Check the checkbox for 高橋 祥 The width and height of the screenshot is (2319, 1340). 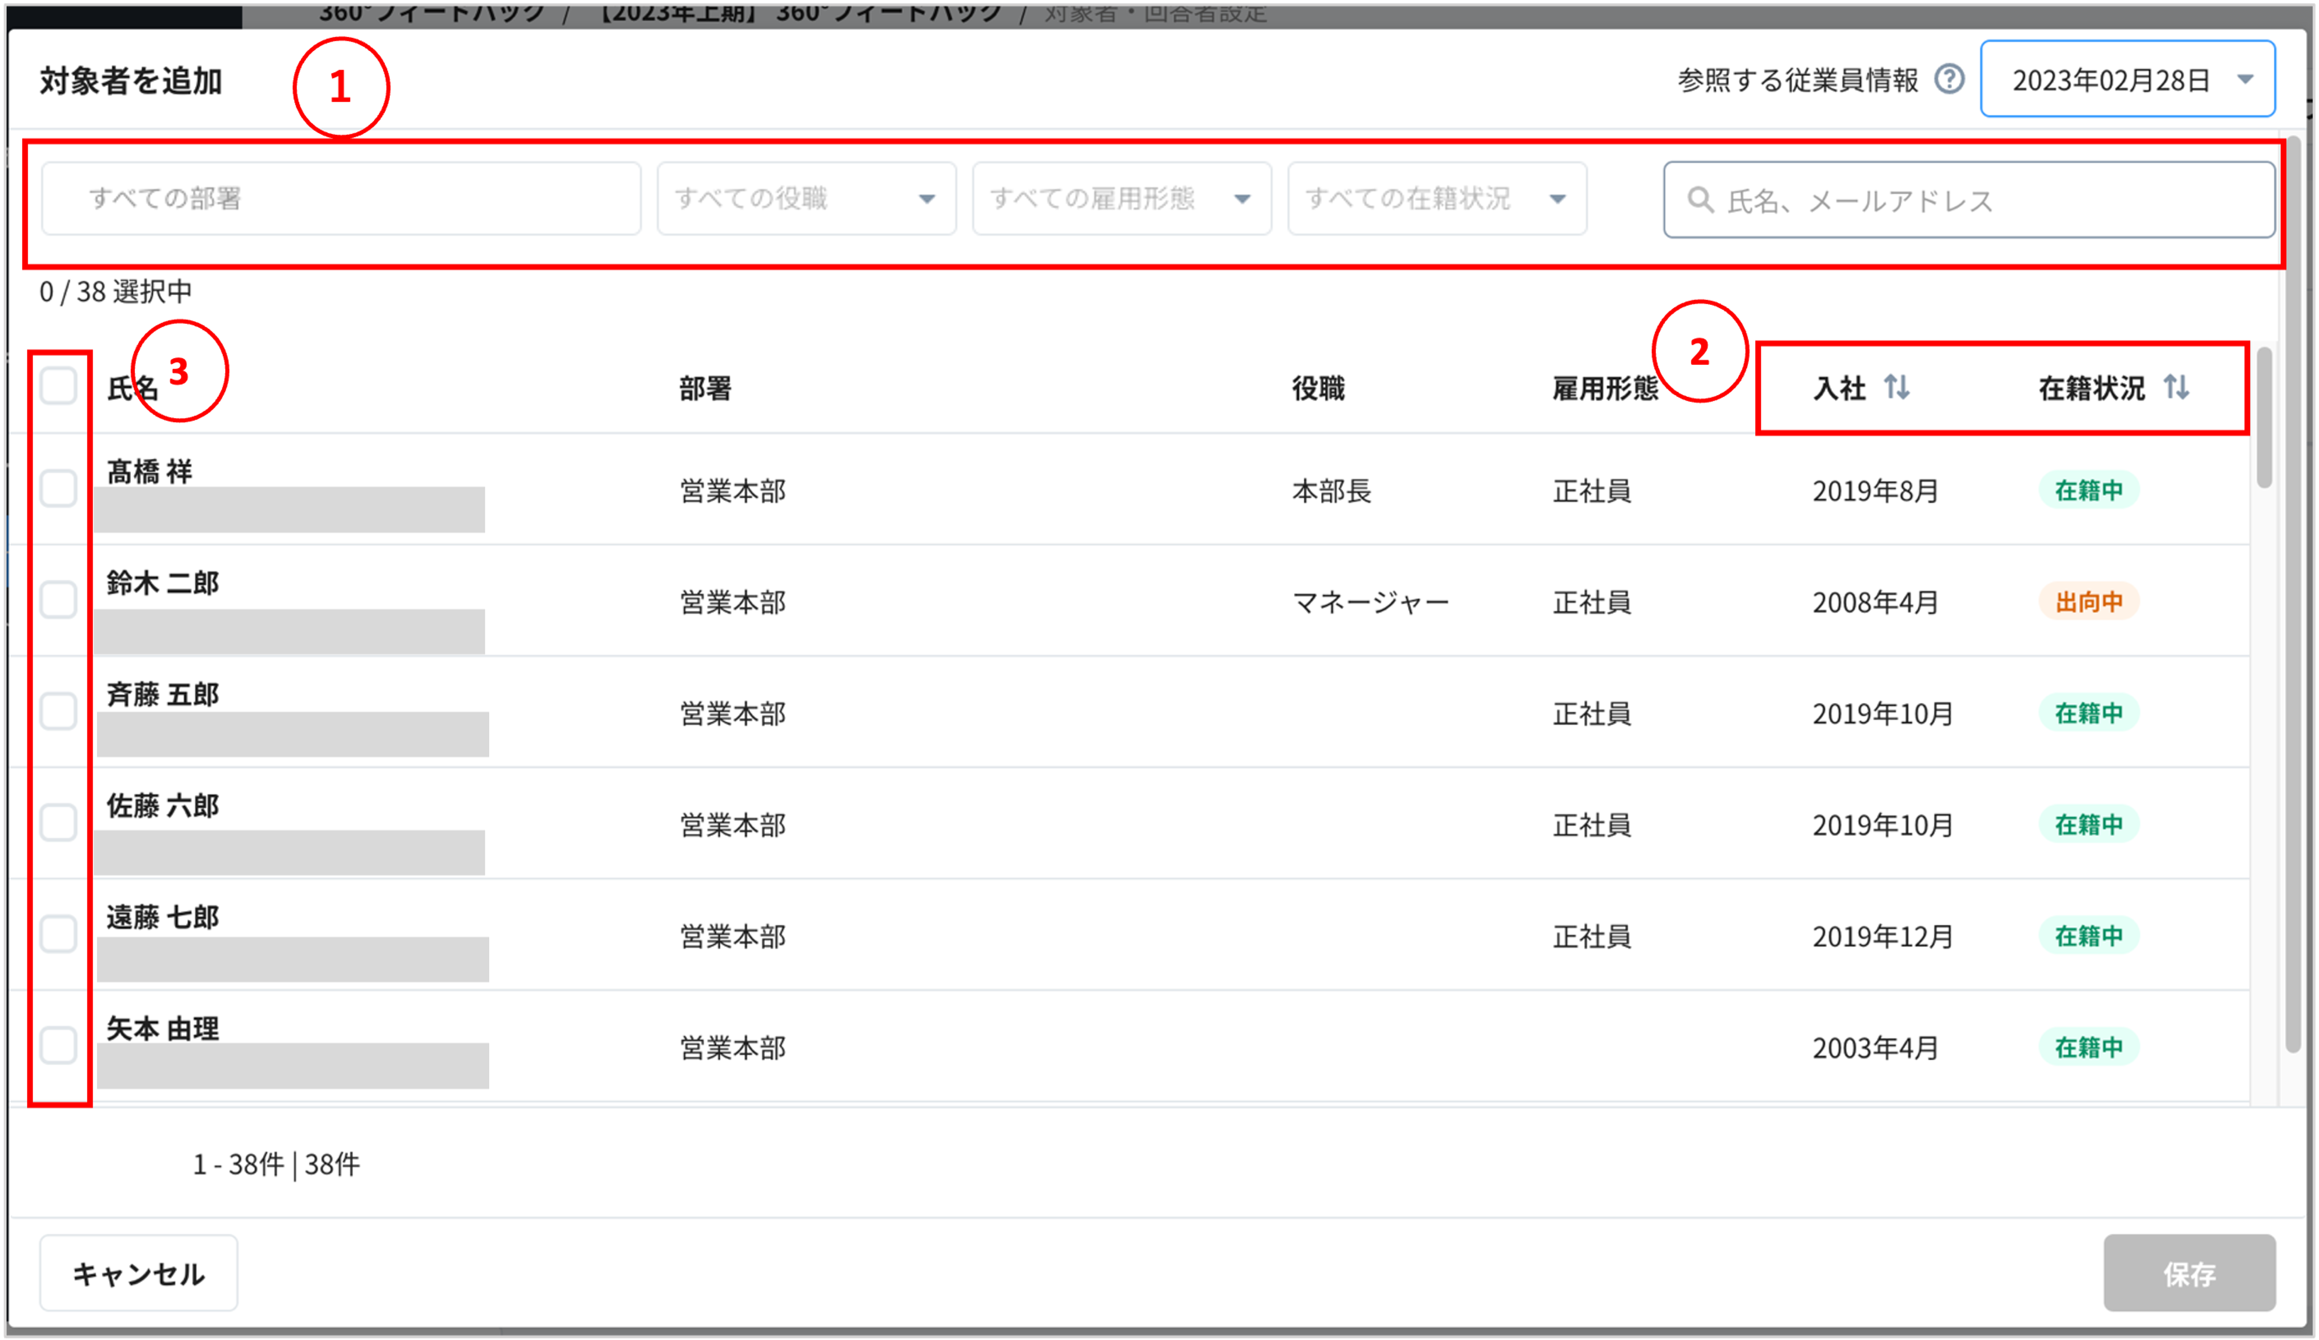pos(58,489)
